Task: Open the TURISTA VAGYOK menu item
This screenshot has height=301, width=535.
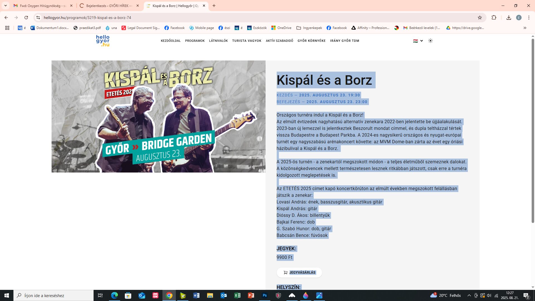Action: click(x=247, y=41)
